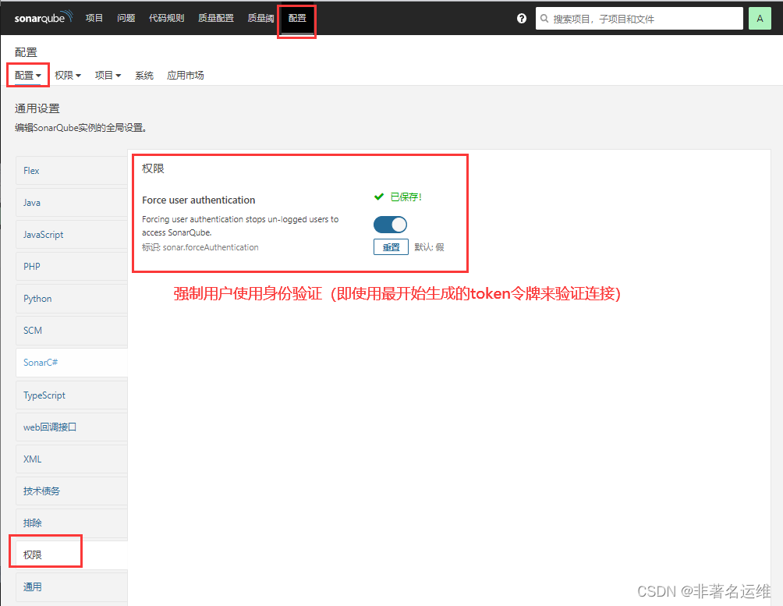Open 配置 in the top black navigation
Image resolution: width=783 pixels, height=606 pixels.
(x=297, y=18)
